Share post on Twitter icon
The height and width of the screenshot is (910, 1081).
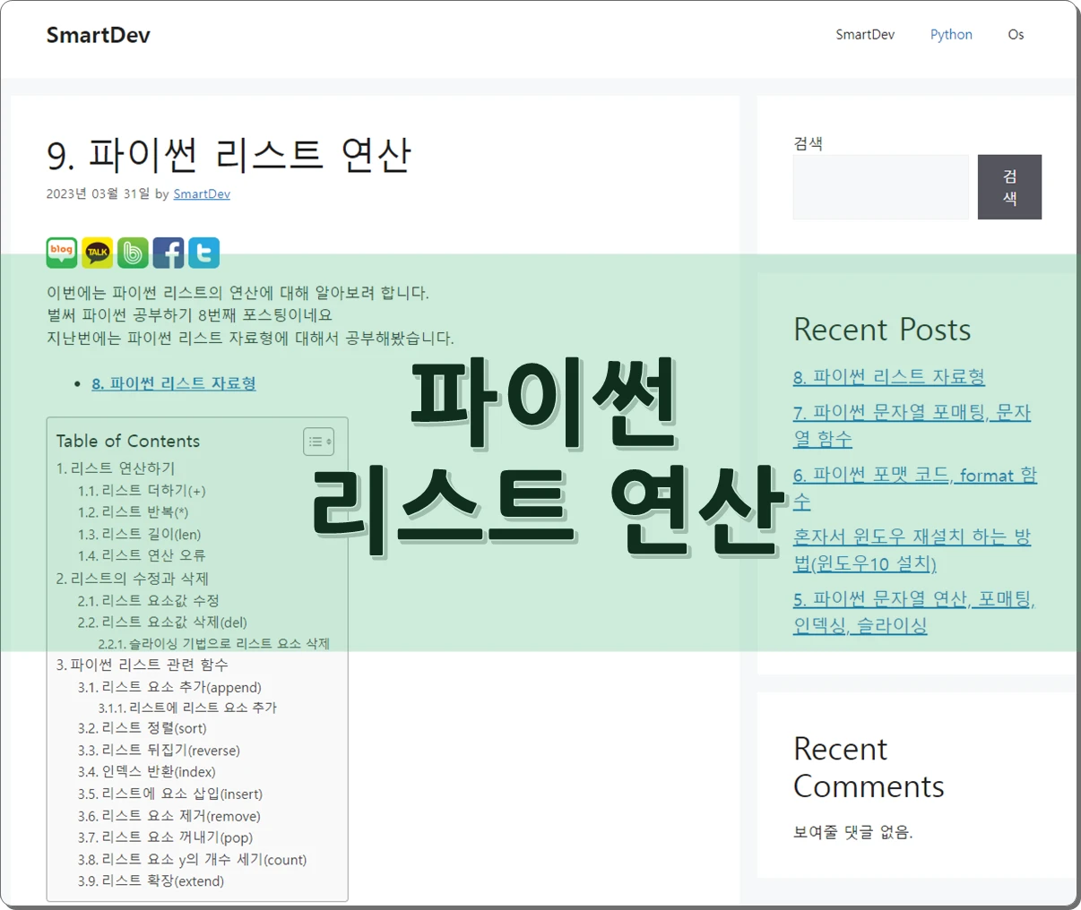[203, 253]
